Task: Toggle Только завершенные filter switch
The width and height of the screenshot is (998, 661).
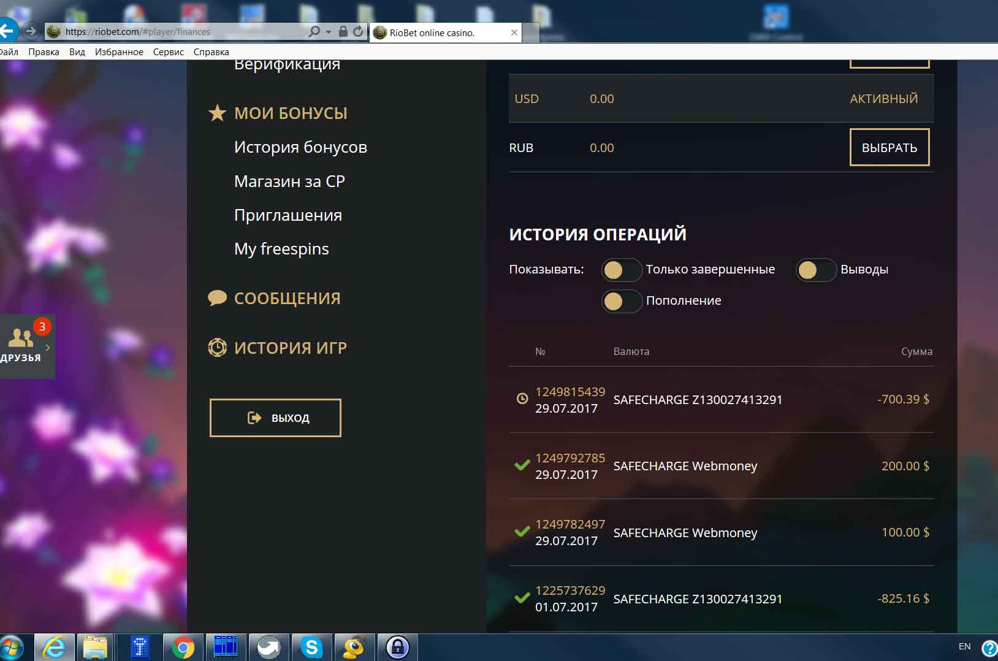Action: pyautogui.click(x=622, y=270)
